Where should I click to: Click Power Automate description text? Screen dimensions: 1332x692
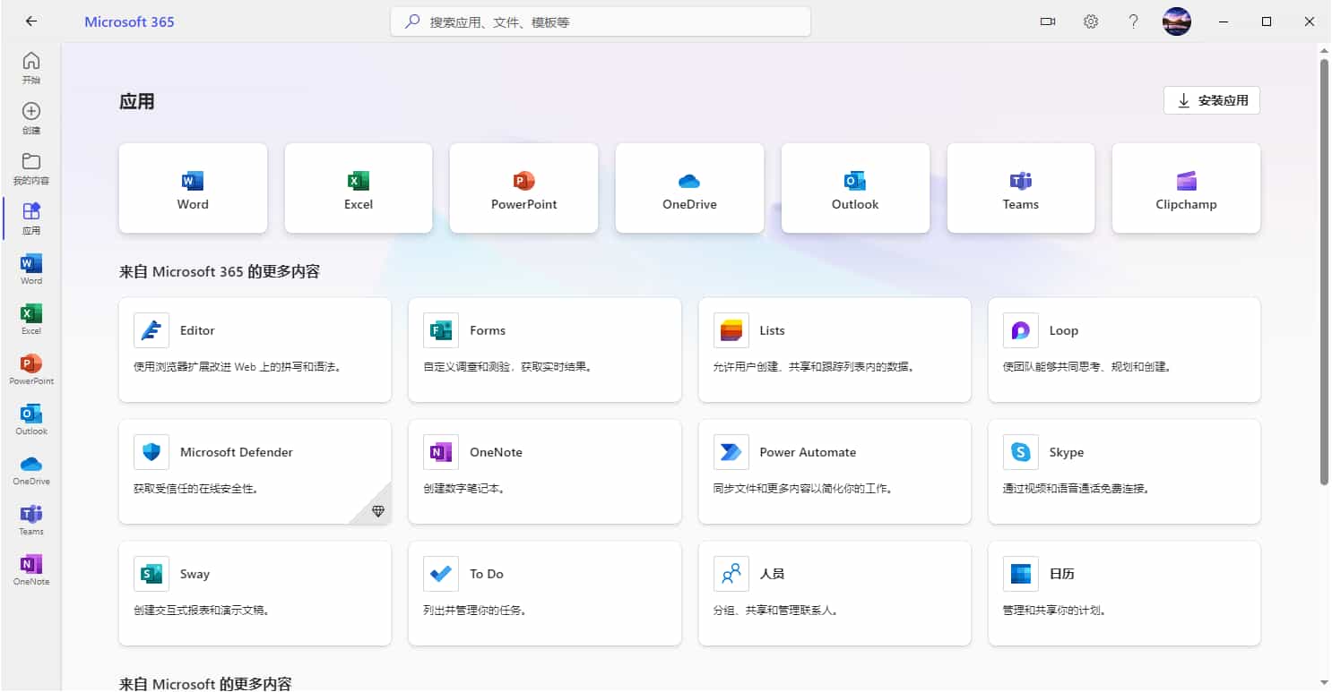804,489
